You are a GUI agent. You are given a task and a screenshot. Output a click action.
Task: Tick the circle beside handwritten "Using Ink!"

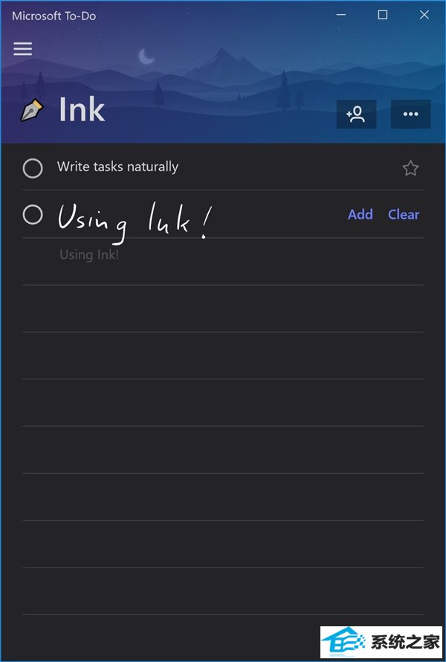coord(33,214)
